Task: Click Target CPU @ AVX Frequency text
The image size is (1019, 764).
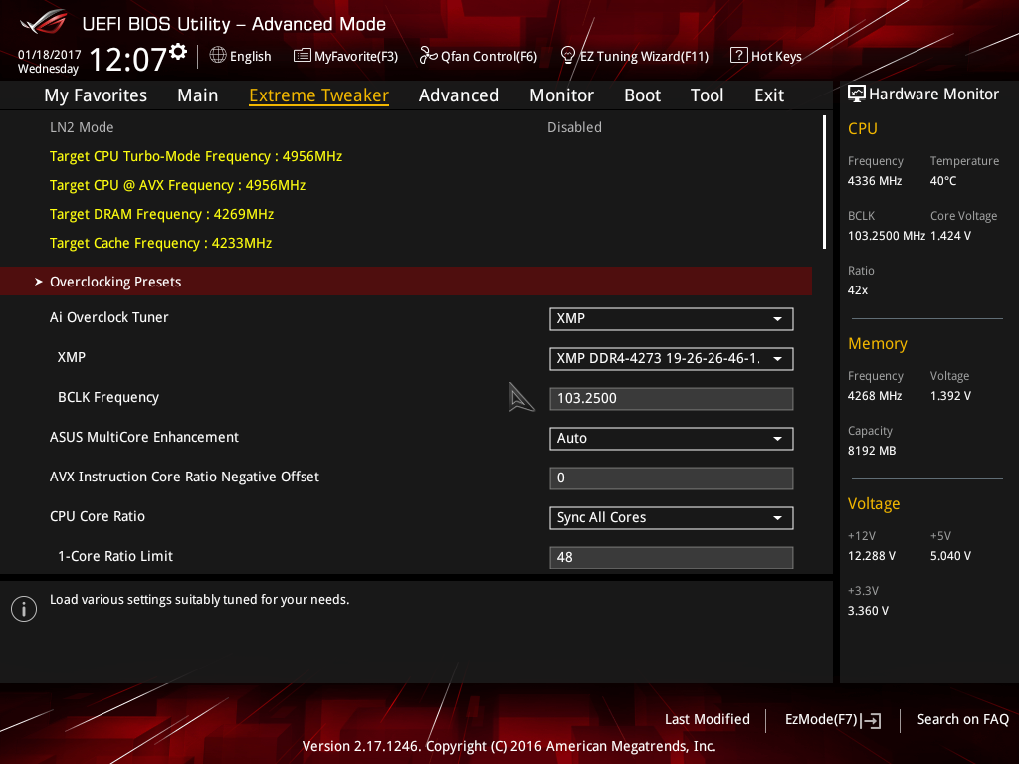Action: (177, 185)
